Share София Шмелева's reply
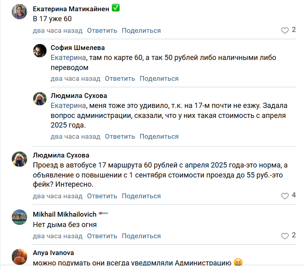 coord(159,78)
